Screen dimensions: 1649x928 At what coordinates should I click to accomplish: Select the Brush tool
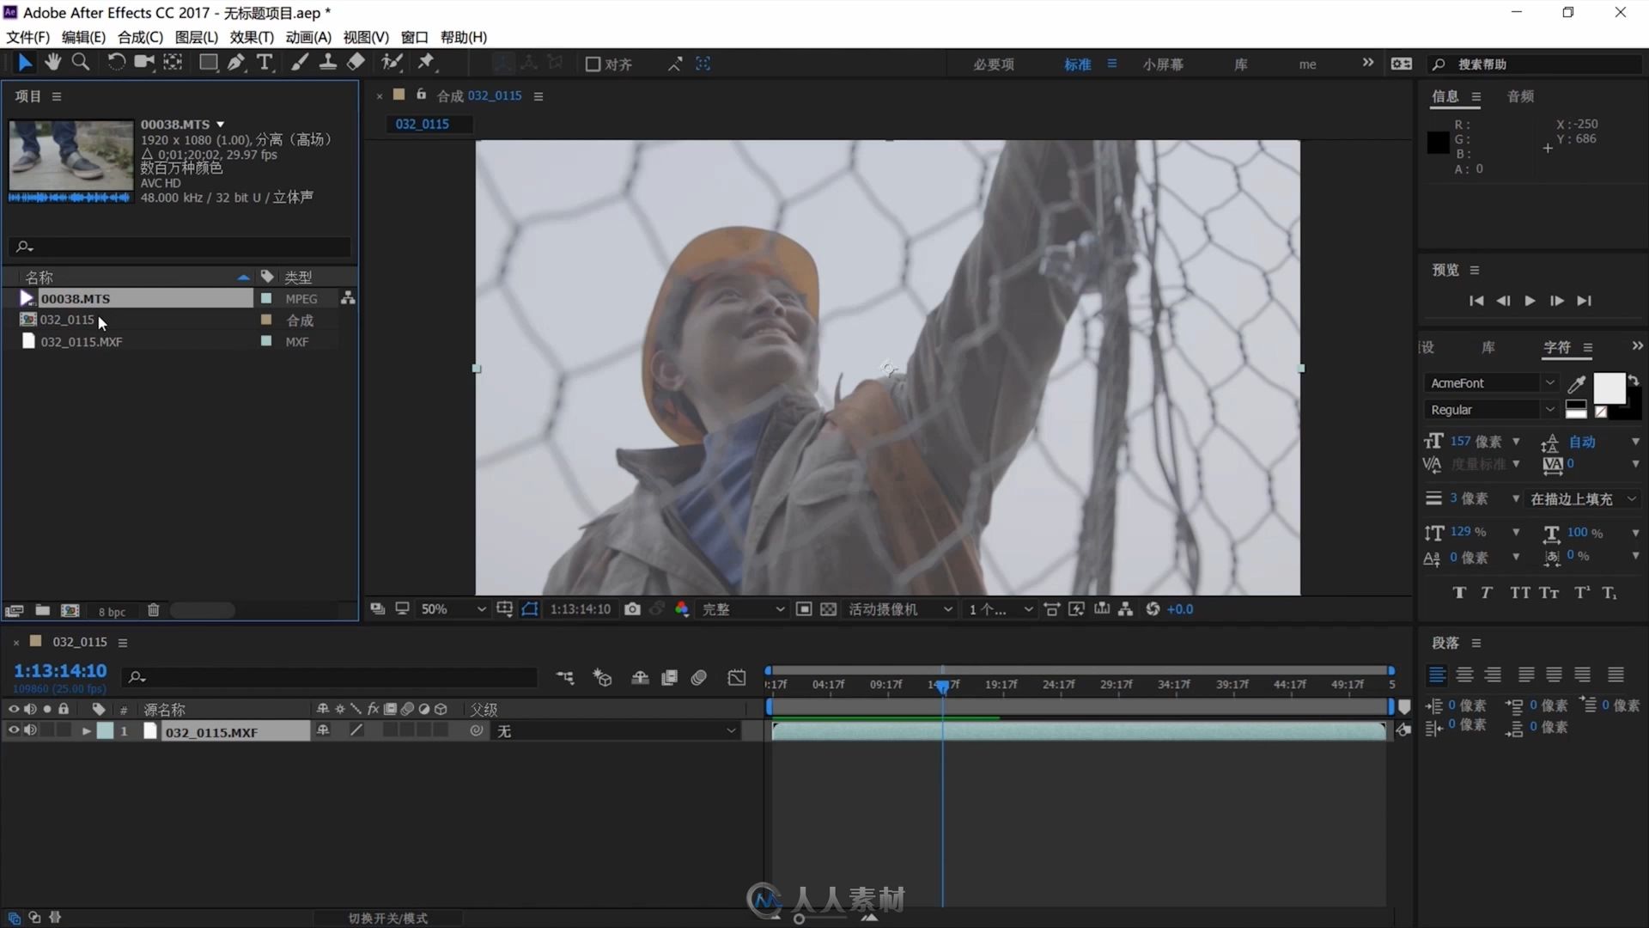pyautogui.click(x=299, y=62)
